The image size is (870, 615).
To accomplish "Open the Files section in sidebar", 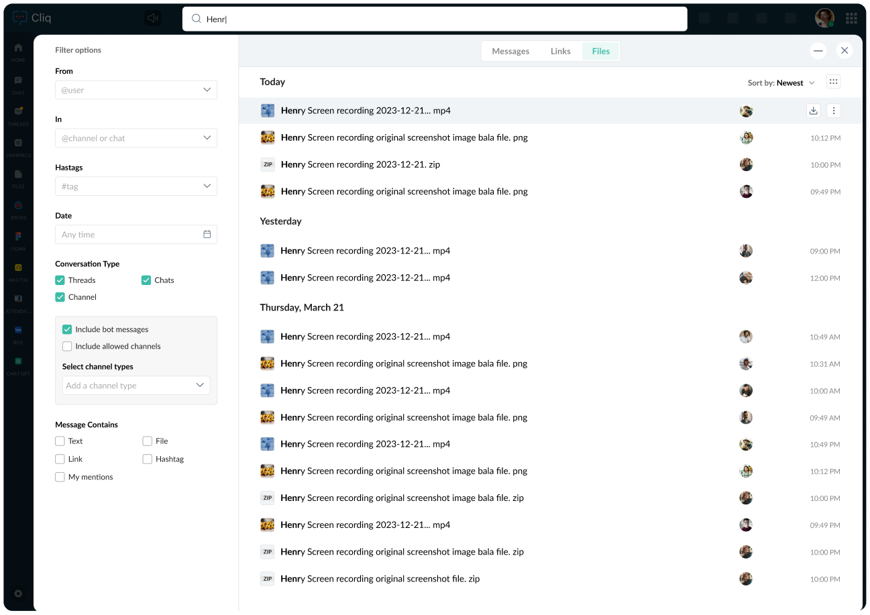I will coord(18,178).
